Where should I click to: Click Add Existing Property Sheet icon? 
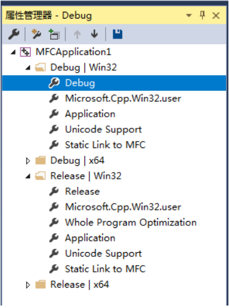pos(54,34)
